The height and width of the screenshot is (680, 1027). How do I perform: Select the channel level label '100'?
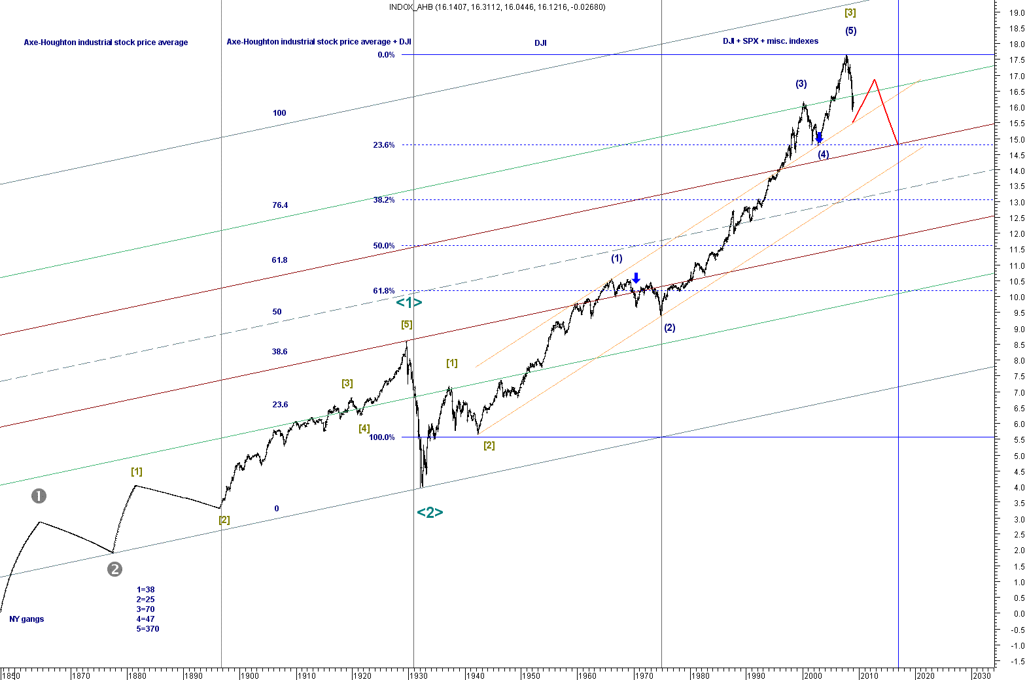click(279, 113)
